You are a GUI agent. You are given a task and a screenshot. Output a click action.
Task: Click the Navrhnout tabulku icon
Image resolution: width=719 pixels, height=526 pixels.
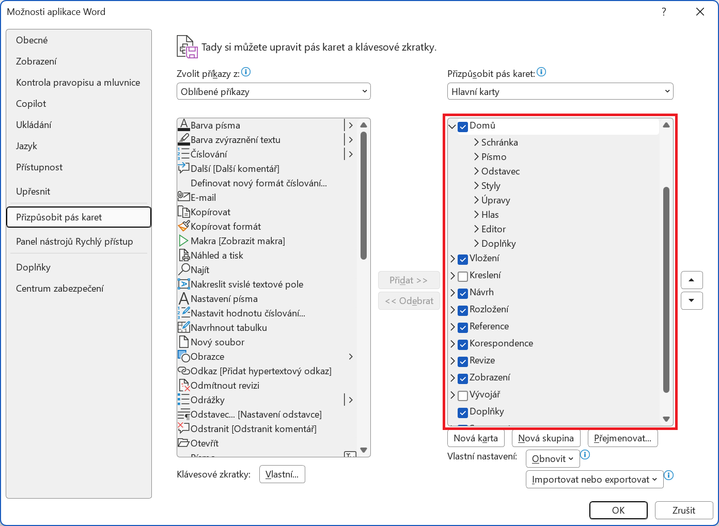pos(183,327)
